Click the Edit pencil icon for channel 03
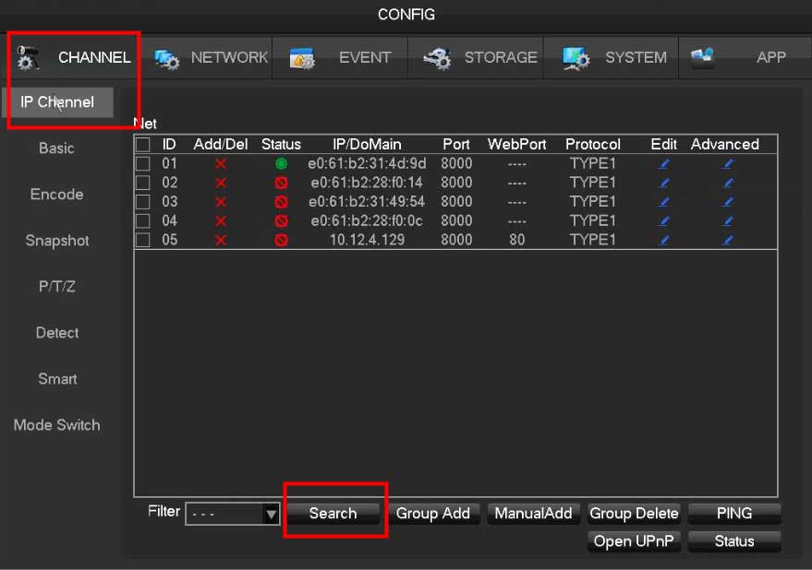The height and width of the screenshot is (570, 812). point(663,202)
